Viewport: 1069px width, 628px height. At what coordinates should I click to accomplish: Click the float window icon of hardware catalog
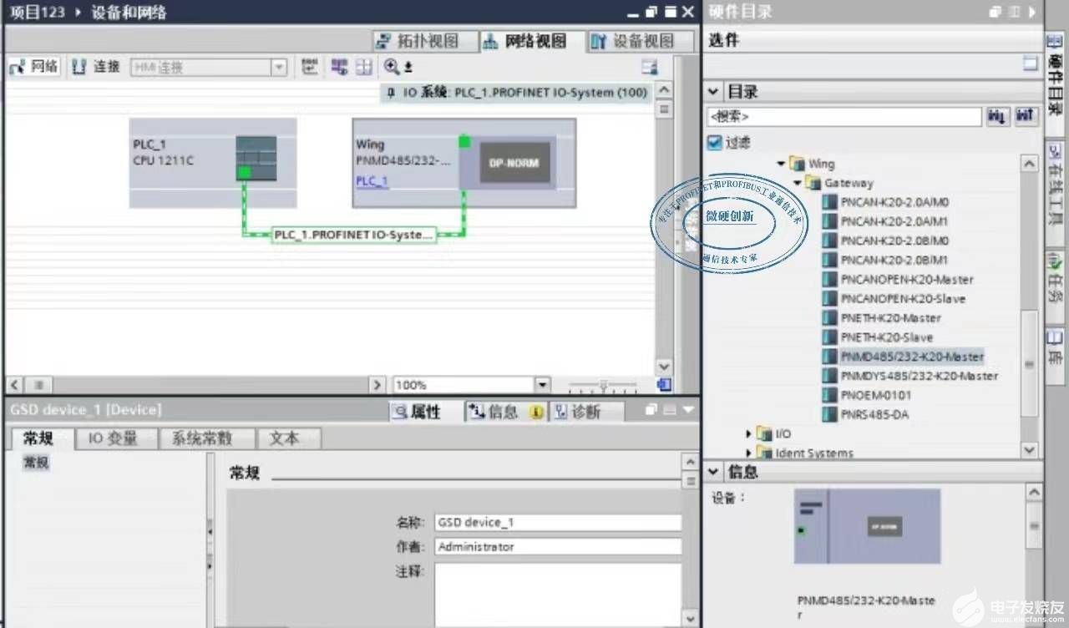[995, 12]
